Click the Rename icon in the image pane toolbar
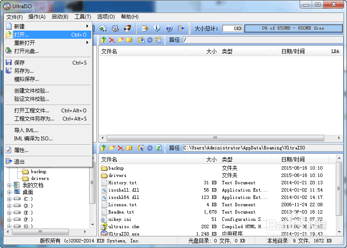Viewport: 347px width, 248px height. tap(129, 40)
